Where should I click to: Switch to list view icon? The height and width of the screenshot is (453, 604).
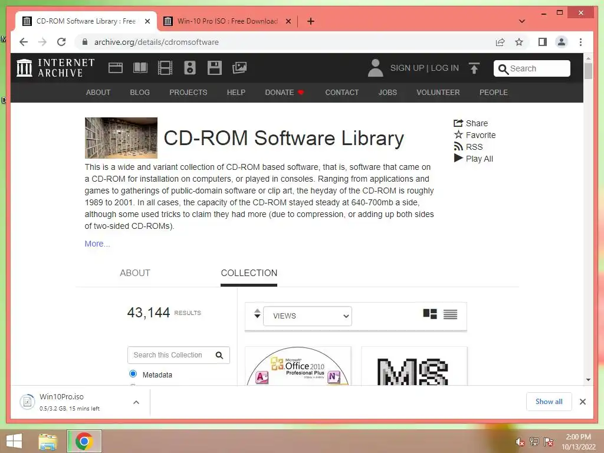coord(450,314)
